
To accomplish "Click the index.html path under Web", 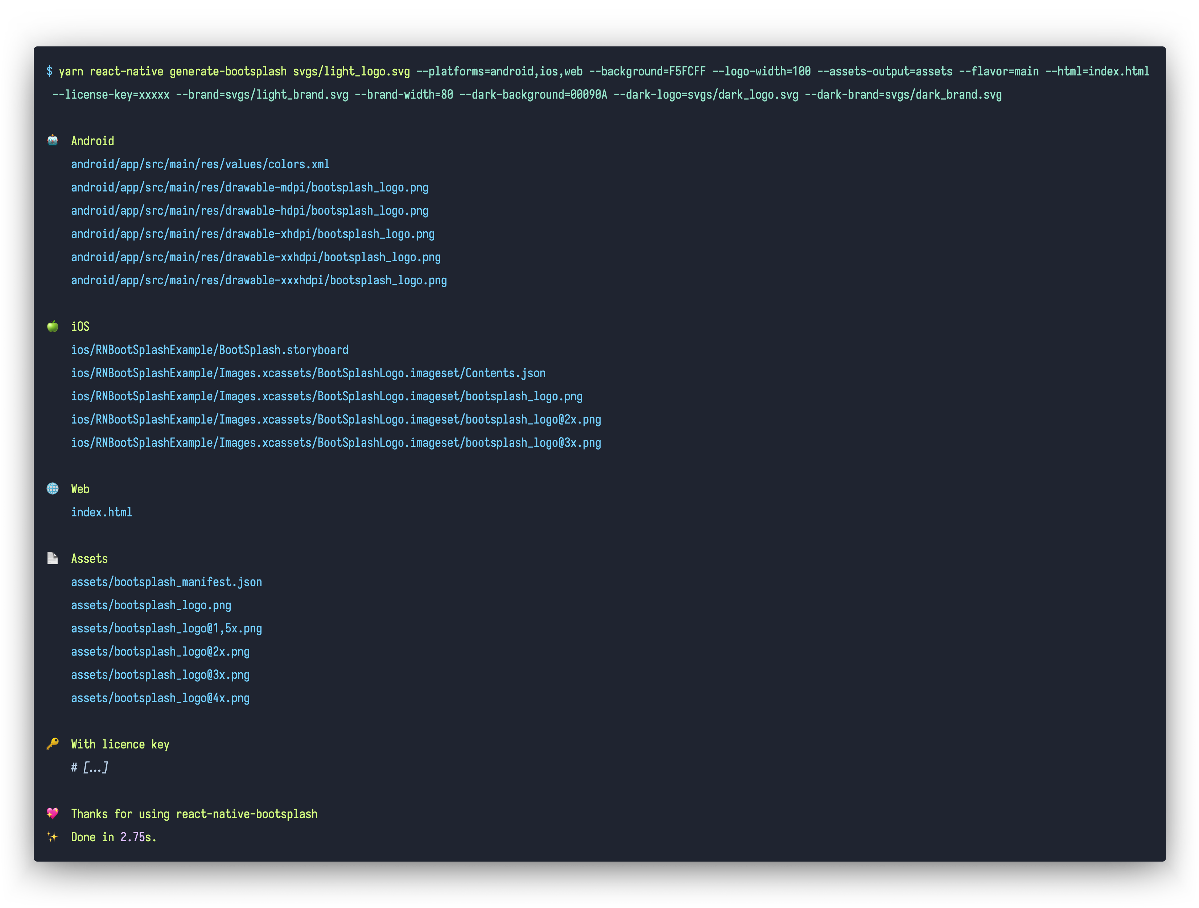I will click(x=101, y=512).
